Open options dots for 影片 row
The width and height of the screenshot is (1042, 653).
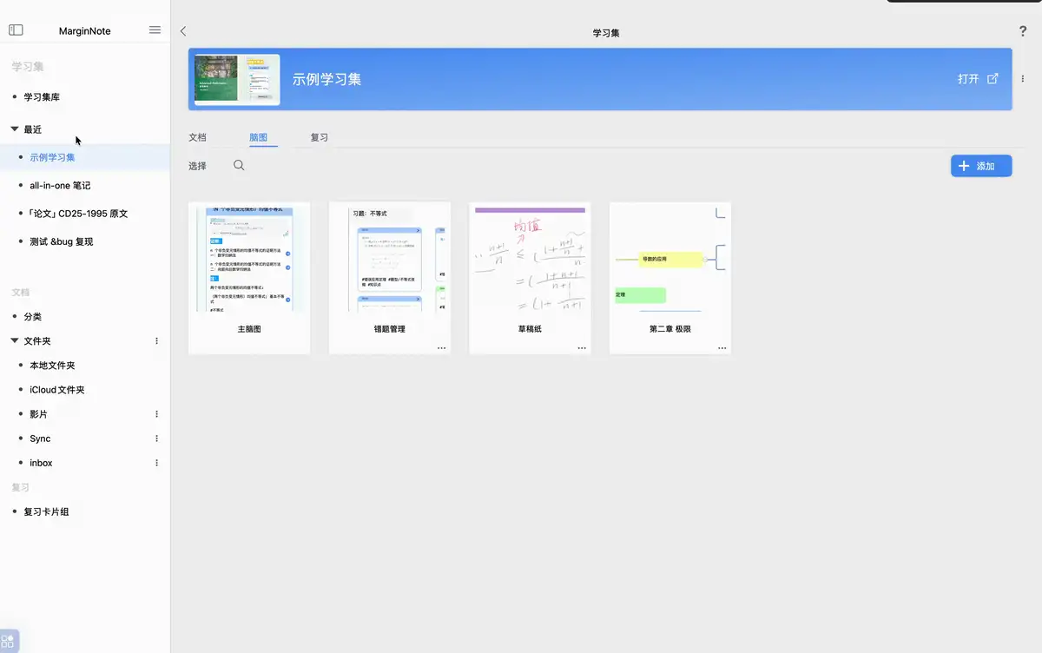pyautogui.click(x=156, y=414)
